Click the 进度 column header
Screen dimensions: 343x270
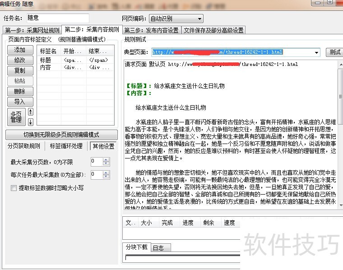(x=188, y=223)
